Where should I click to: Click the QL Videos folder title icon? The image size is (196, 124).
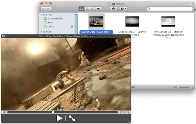(x=109, y=4)
